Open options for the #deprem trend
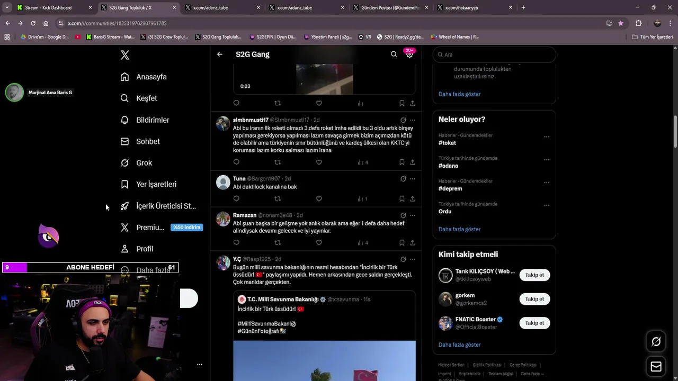 tap(547, 182)
